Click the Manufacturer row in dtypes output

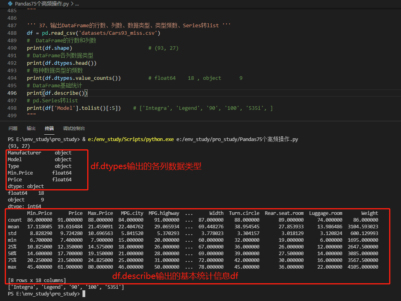pos(39,153)
